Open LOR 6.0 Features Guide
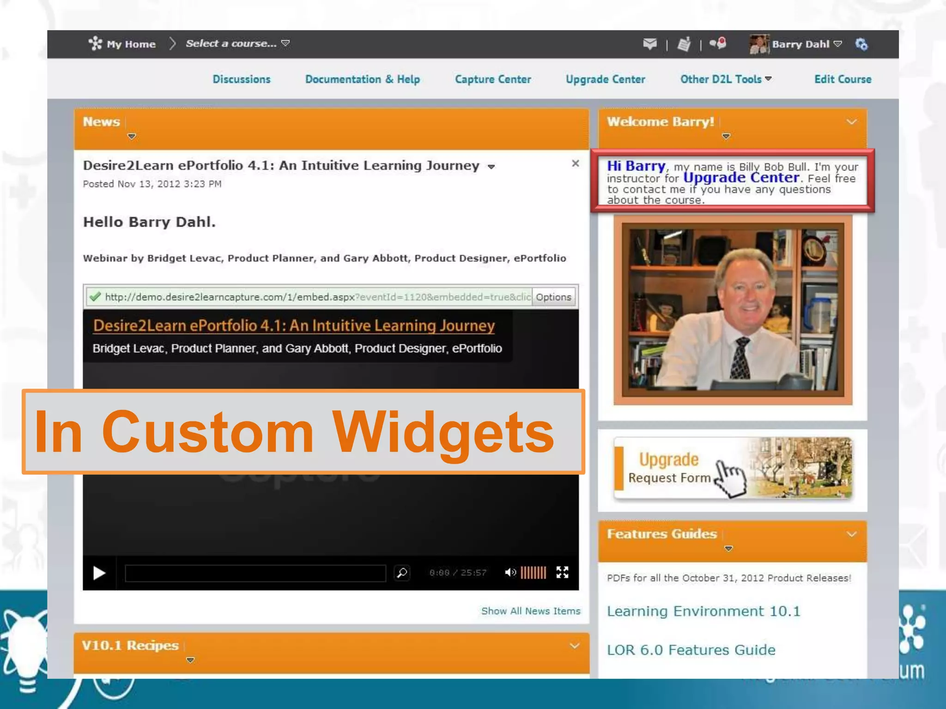This screenshot has width=946, height=709. coord(691,650)
